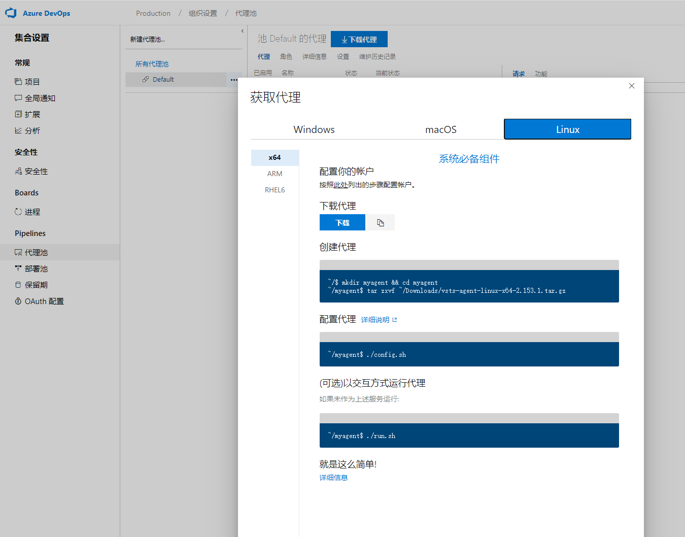
Task: Open the Default pool ellipsis menu
Action: 234,80
